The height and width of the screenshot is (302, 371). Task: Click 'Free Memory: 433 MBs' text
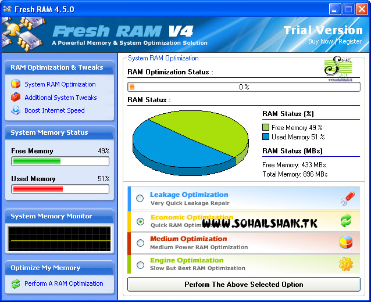294,165
